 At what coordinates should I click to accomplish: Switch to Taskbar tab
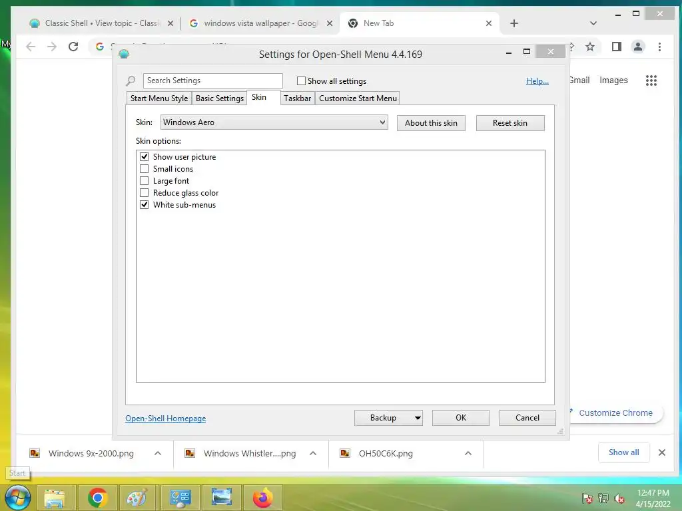pos(298,98)
